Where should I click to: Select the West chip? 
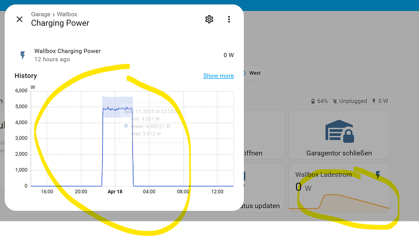(x=255, y=73)
